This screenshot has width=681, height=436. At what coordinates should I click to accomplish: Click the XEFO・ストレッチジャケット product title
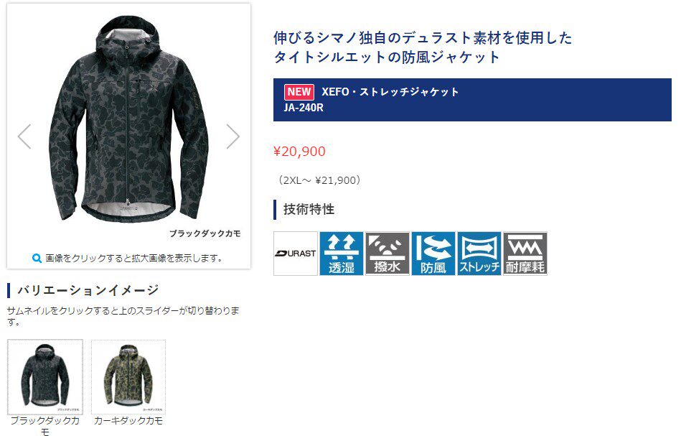390,92
